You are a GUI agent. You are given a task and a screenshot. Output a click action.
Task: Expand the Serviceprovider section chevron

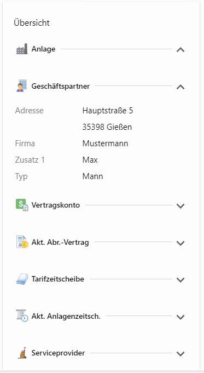click(x=180, y=354)
